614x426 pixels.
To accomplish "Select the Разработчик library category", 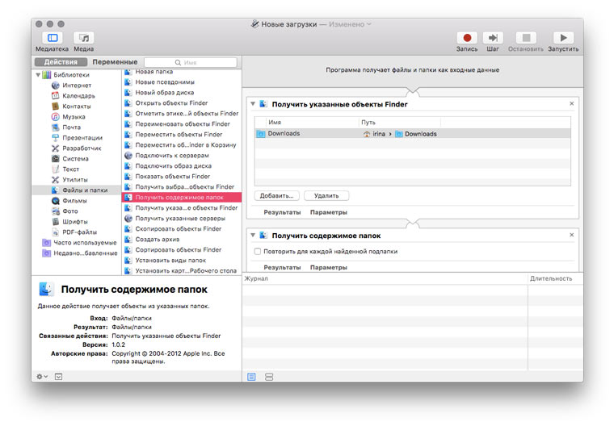I will (x=82, y=148).
